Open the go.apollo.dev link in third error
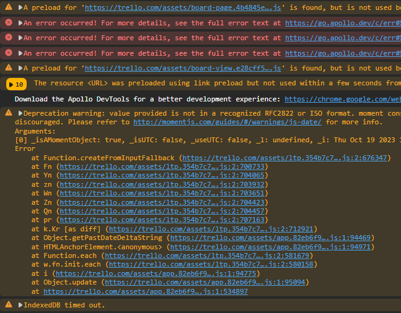401x313 pixels. [343, 53]
